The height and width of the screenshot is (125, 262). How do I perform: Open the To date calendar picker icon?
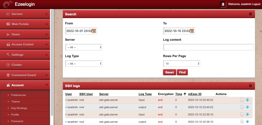click(x=192, y=31)
